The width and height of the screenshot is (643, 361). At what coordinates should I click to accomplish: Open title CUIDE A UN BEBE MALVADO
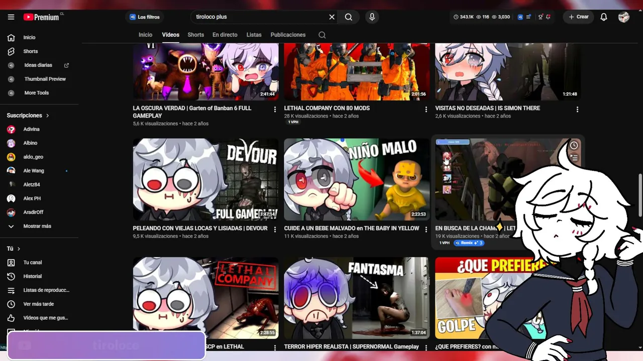tap(352, 228)
